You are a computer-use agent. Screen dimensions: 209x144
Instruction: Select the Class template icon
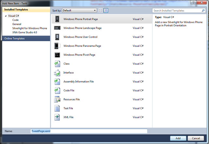click(57, 64)
